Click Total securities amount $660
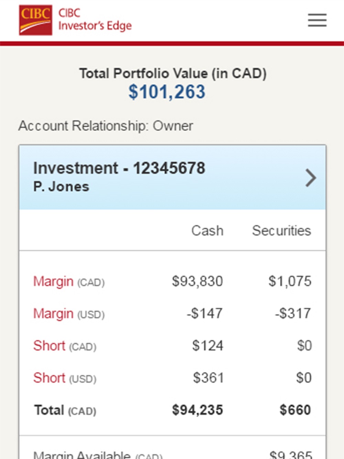The image size is (344, 459). [295, 410]
